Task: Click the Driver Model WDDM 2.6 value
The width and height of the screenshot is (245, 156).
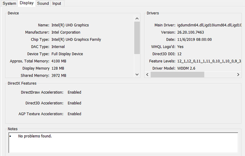Action: (186, 68)
